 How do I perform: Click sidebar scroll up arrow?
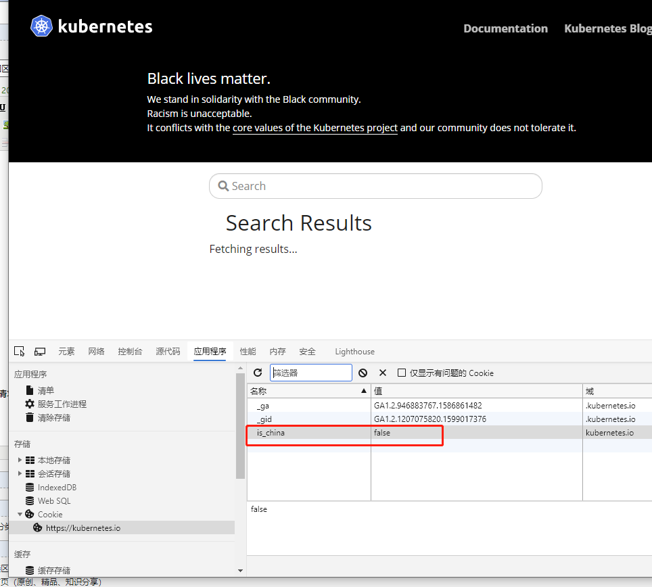tap(240, 369)
